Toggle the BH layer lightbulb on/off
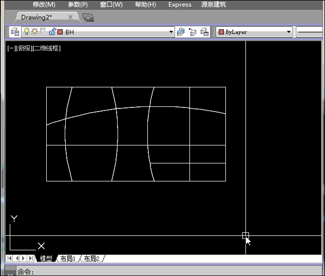 pyautogui.click(x=27, y=32)
